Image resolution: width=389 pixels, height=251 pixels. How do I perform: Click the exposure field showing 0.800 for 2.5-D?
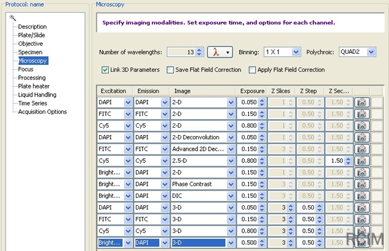[x=248, y=161]
